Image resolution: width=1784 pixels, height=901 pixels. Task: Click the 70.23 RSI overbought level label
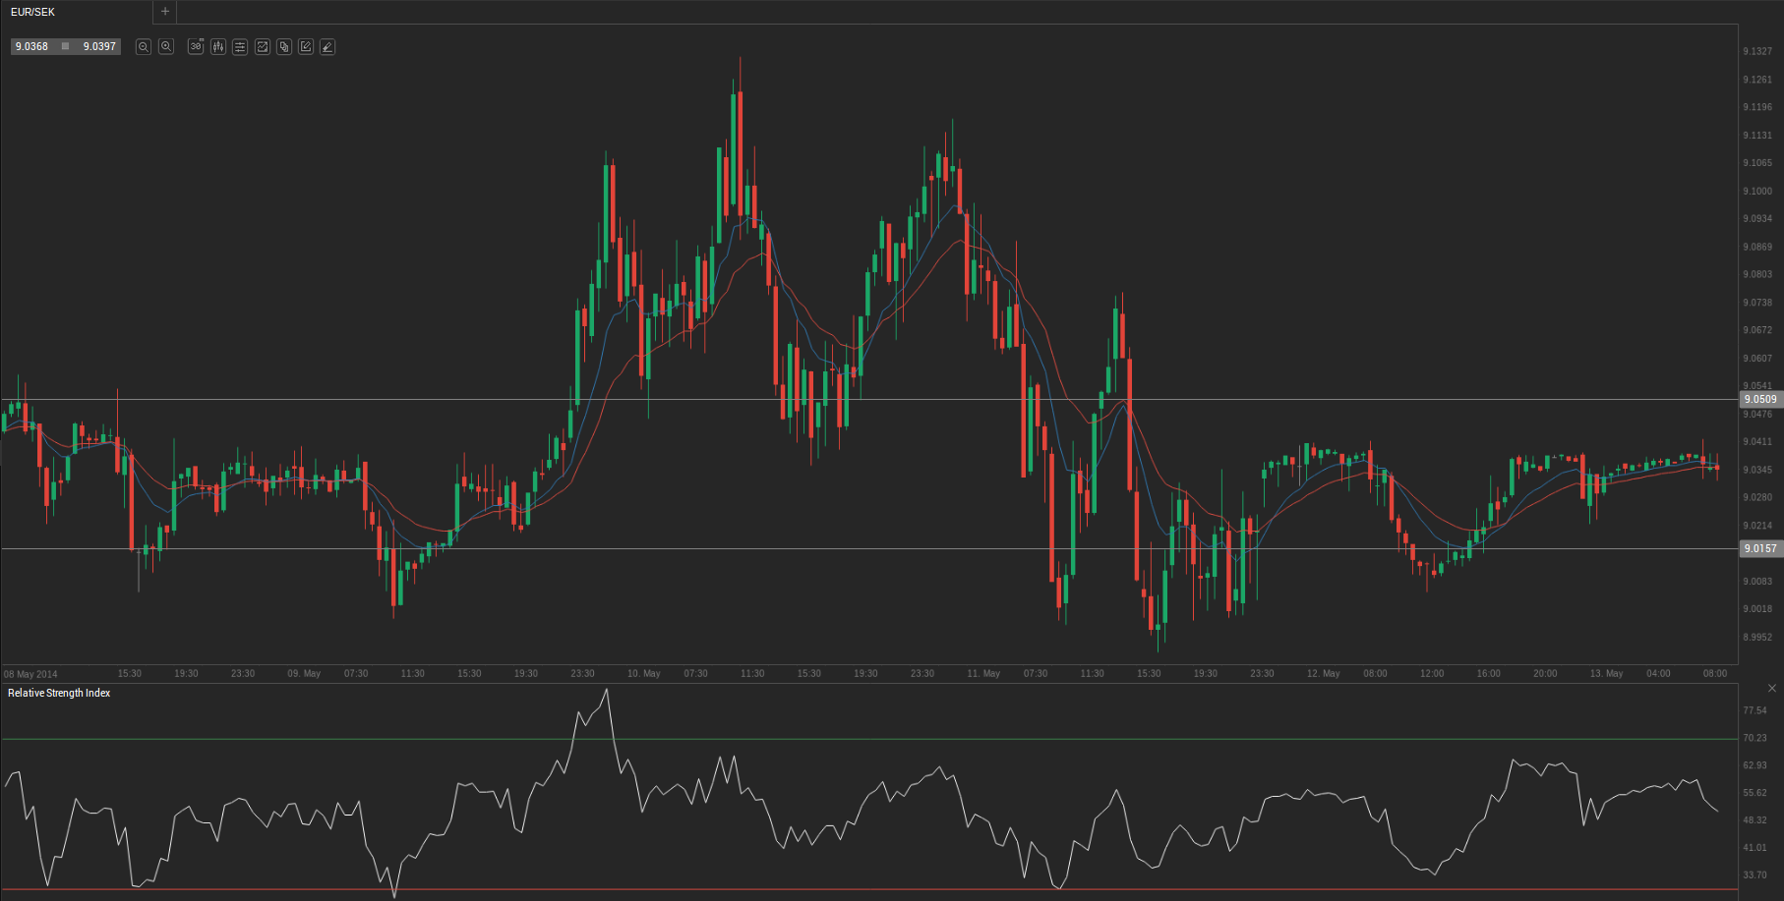tap(1754, 738)
